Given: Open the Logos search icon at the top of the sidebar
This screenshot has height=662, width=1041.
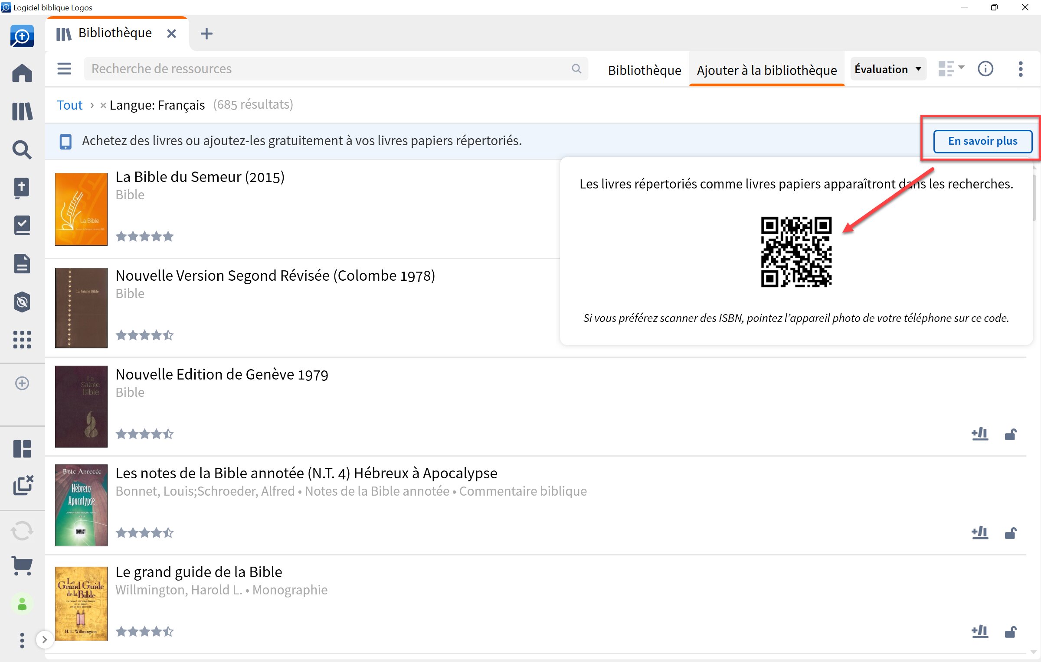Looking at the screenshot, I should click(22, 36).
